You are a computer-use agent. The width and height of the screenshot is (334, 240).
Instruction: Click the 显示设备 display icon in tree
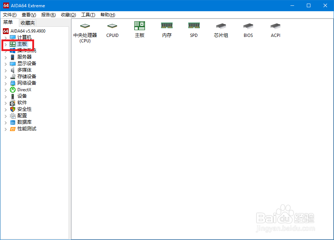click(13, 64)
